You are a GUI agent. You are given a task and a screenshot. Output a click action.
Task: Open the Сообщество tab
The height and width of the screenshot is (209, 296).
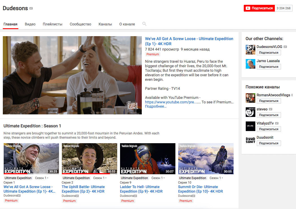pyautogui.click(x=80, y=24)
